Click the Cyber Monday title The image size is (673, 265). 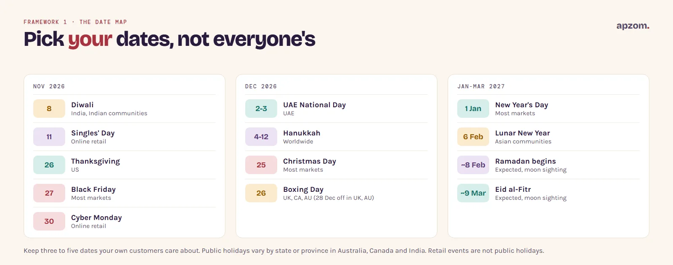point(96,217)
